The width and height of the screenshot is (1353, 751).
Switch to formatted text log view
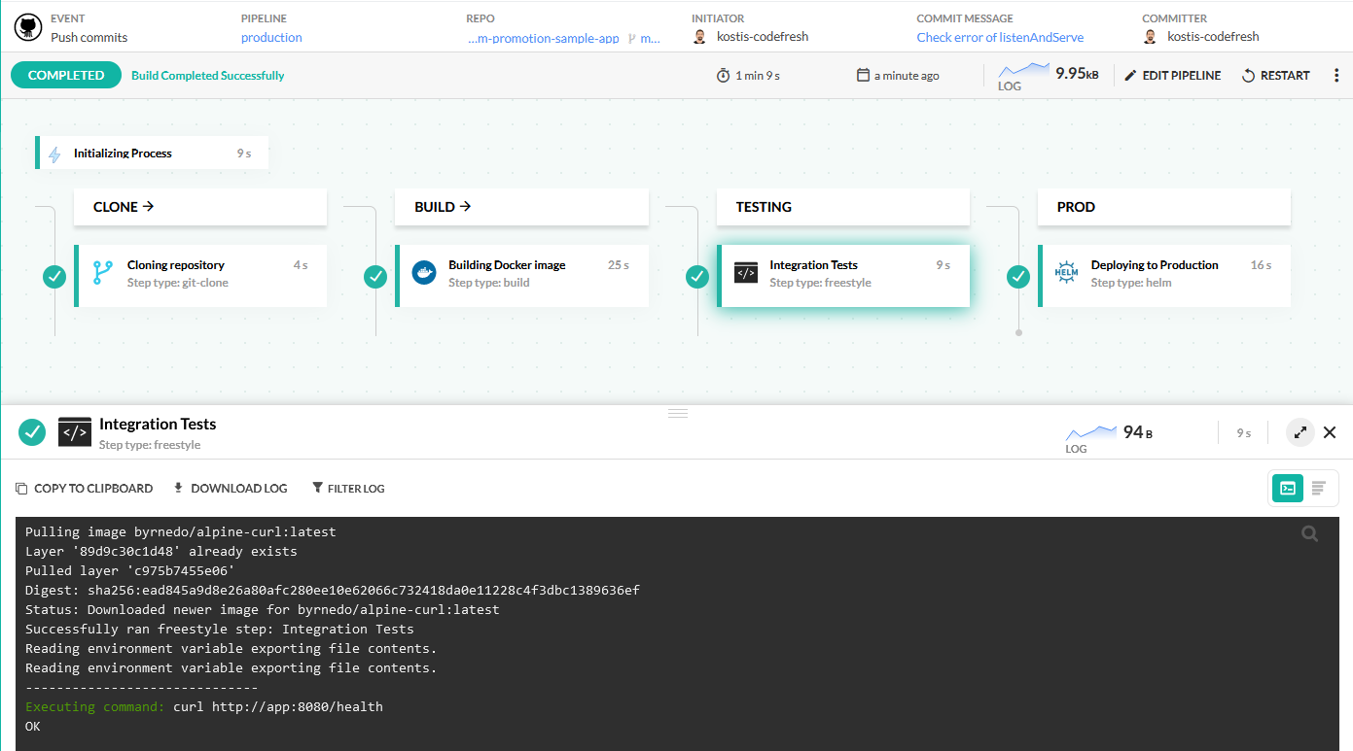(x=1319, y=488)
